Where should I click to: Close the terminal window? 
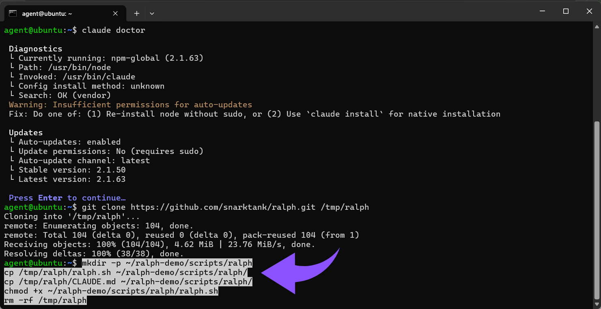(589, 11)
